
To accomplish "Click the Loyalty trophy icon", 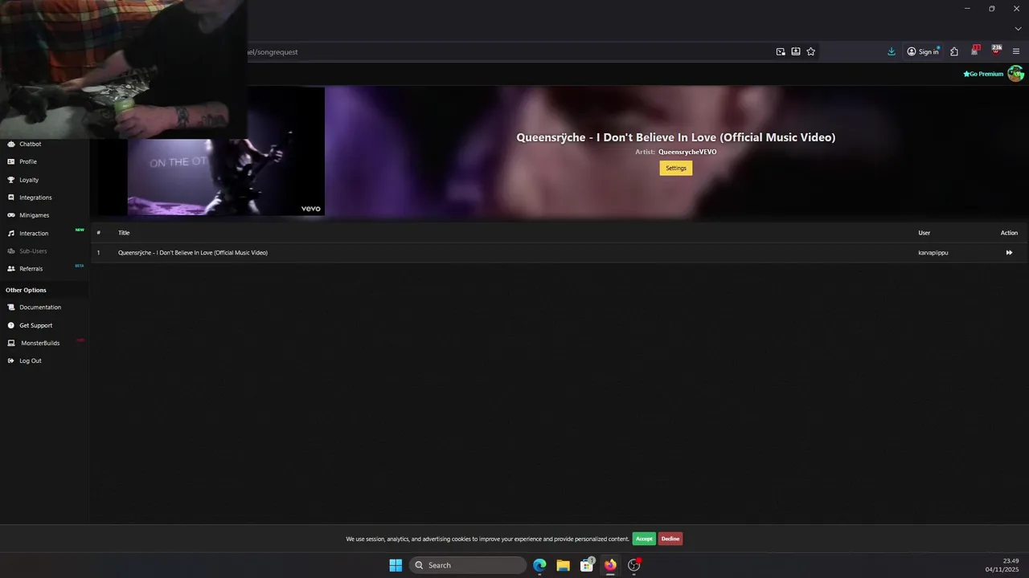I will click(11, 180).
